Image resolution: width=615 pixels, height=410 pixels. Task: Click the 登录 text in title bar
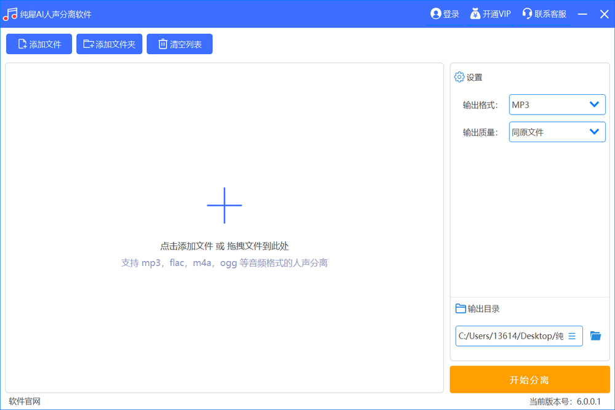pos(451,14)
